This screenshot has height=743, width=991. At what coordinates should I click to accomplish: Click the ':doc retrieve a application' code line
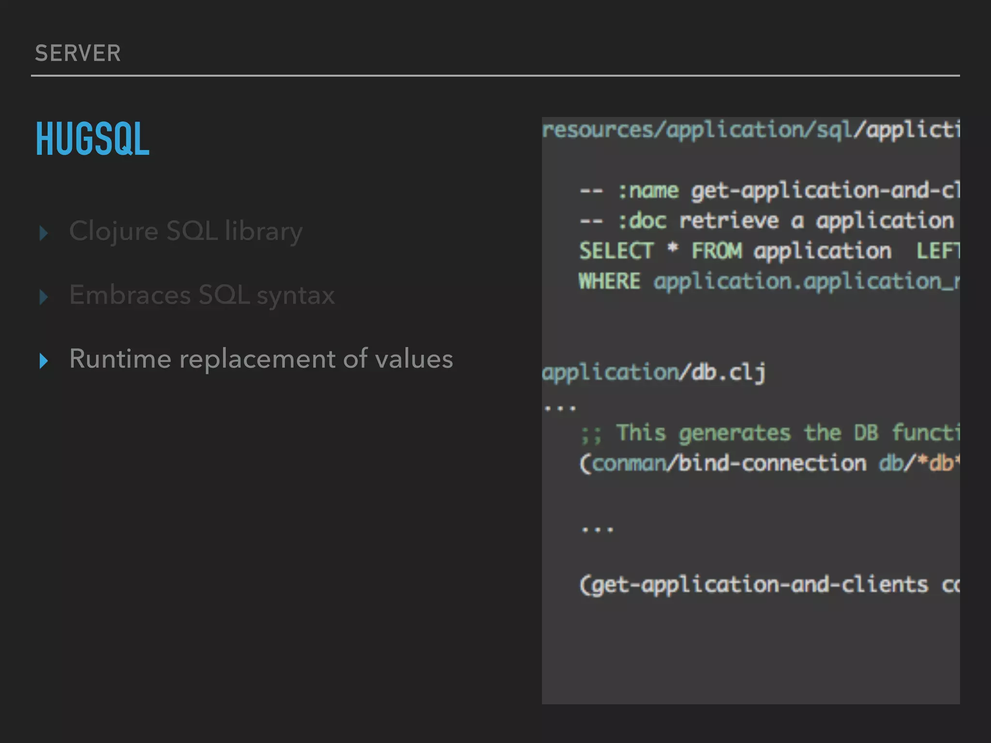[x=767, y=221]
